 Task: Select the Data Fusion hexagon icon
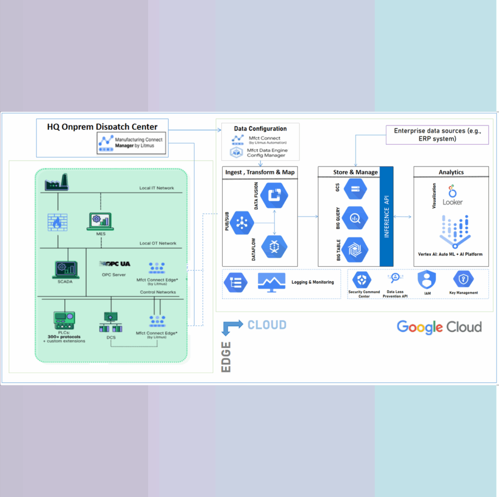pyautogui.click(x=274, y=196)
